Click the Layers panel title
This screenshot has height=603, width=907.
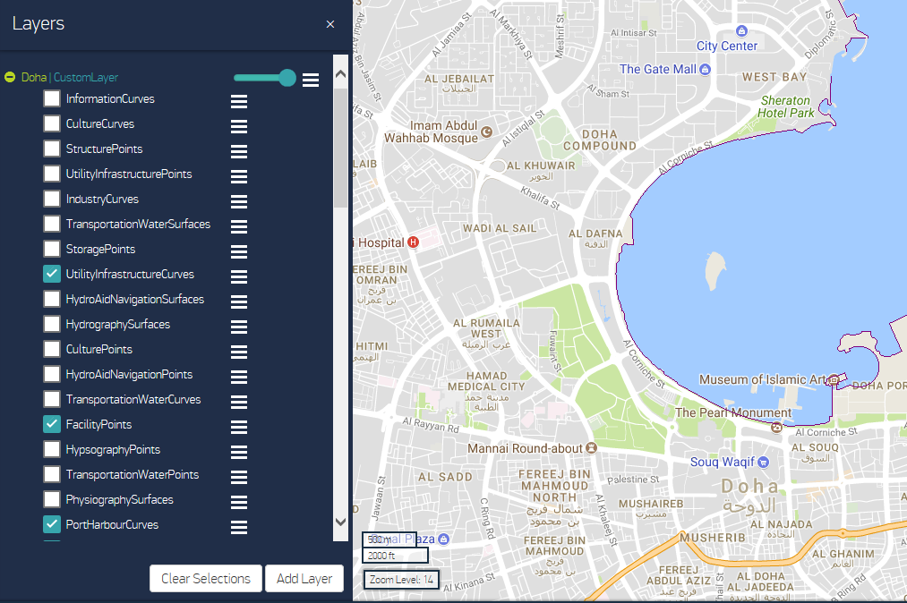[39, 23]
